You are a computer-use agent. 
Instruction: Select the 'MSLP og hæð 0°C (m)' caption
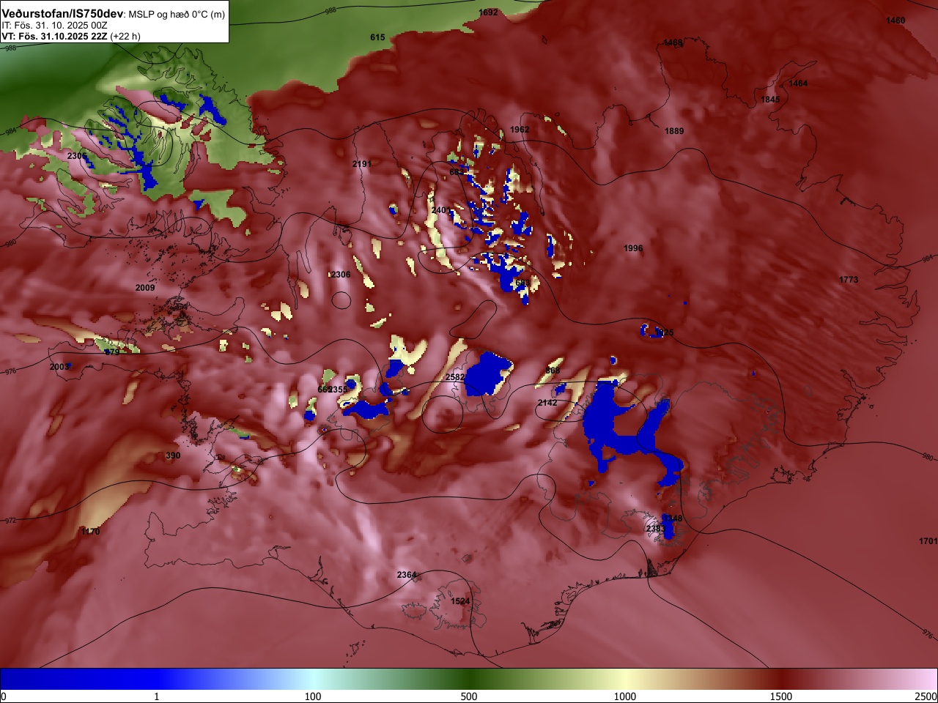tap(177, 15)
